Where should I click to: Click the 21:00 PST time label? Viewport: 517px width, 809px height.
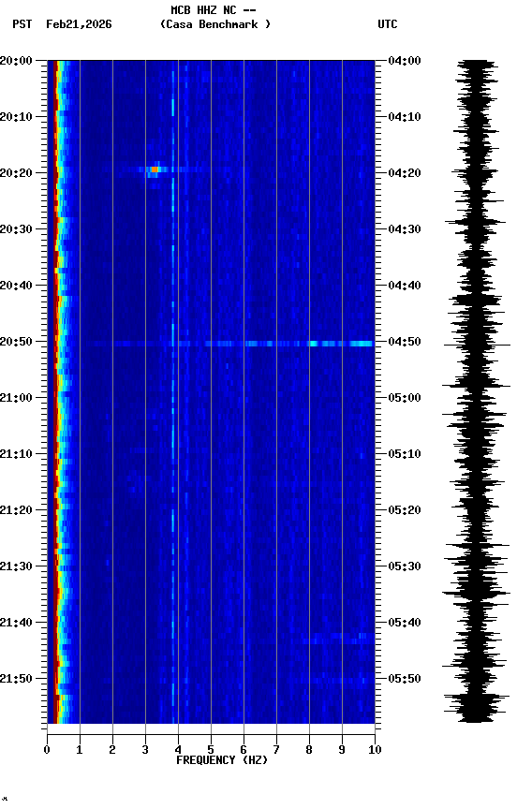[x=16, y=398]
